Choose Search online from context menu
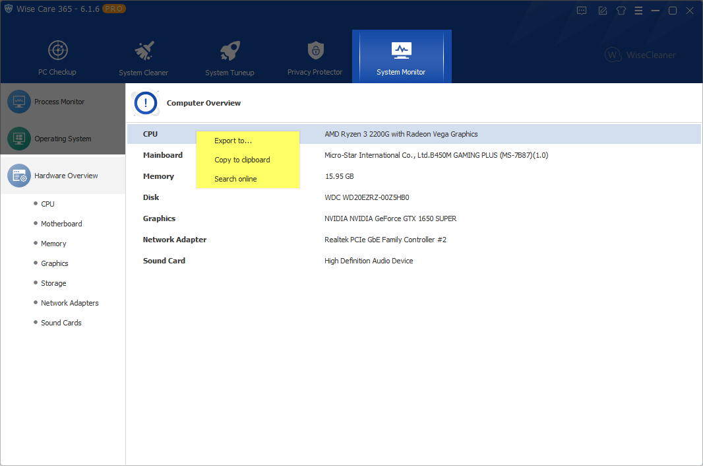This screenshot has width=703, height=466. pos(248,179)
